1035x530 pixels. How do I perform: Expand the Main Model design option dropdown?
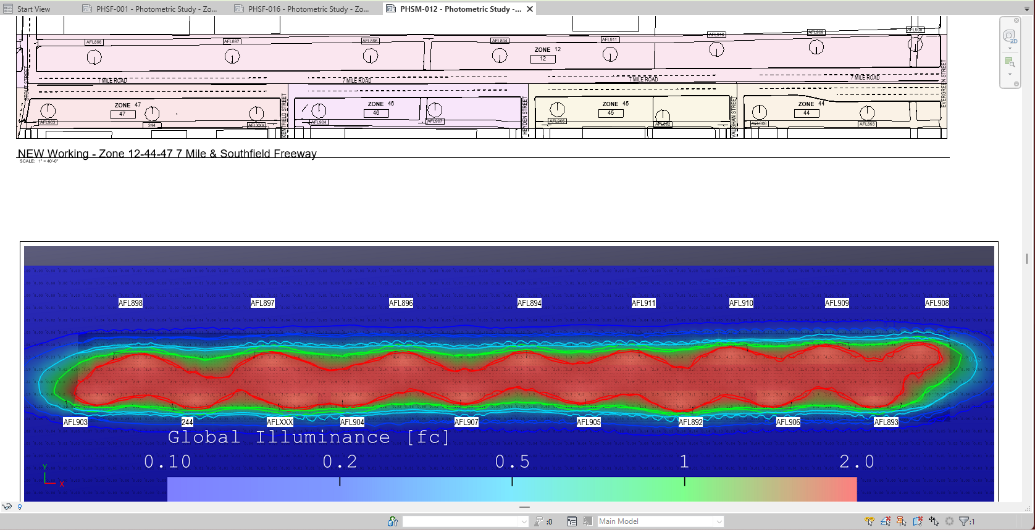click(719, 521)
